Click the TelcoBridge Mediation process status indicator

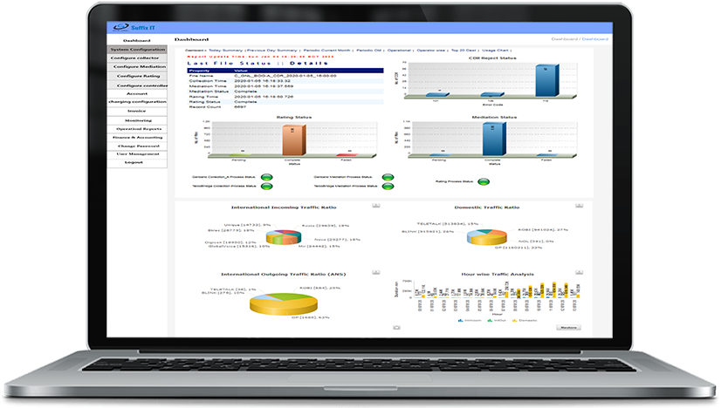386,186
